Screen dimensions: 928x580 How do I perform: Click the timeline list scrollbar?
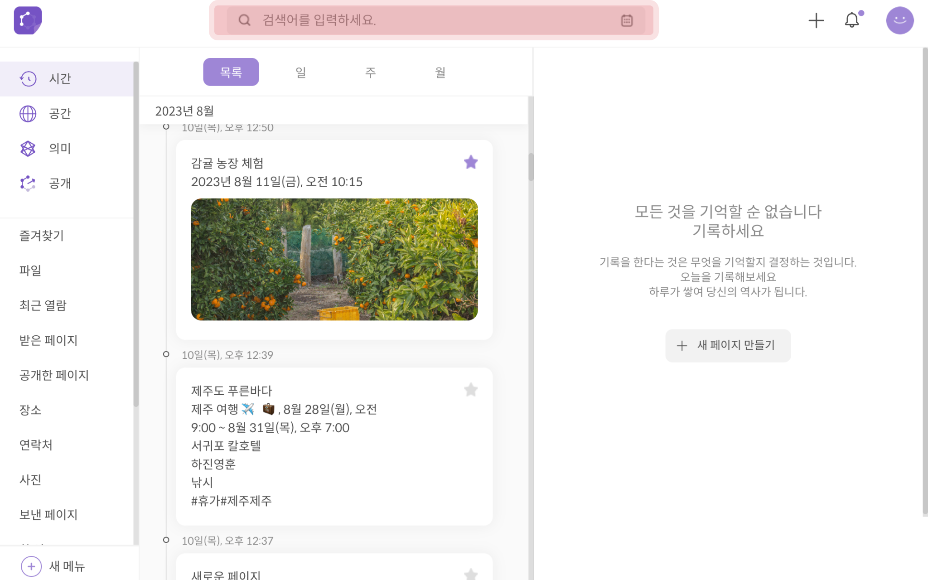click(531, 167)
